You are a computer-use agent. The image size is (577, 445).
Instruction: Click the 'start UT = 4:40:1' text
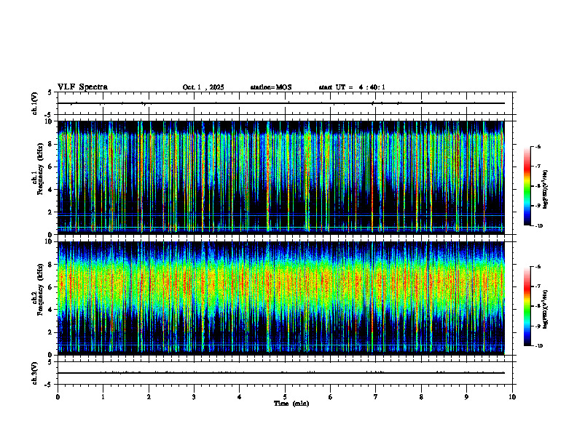pos(352,87)
